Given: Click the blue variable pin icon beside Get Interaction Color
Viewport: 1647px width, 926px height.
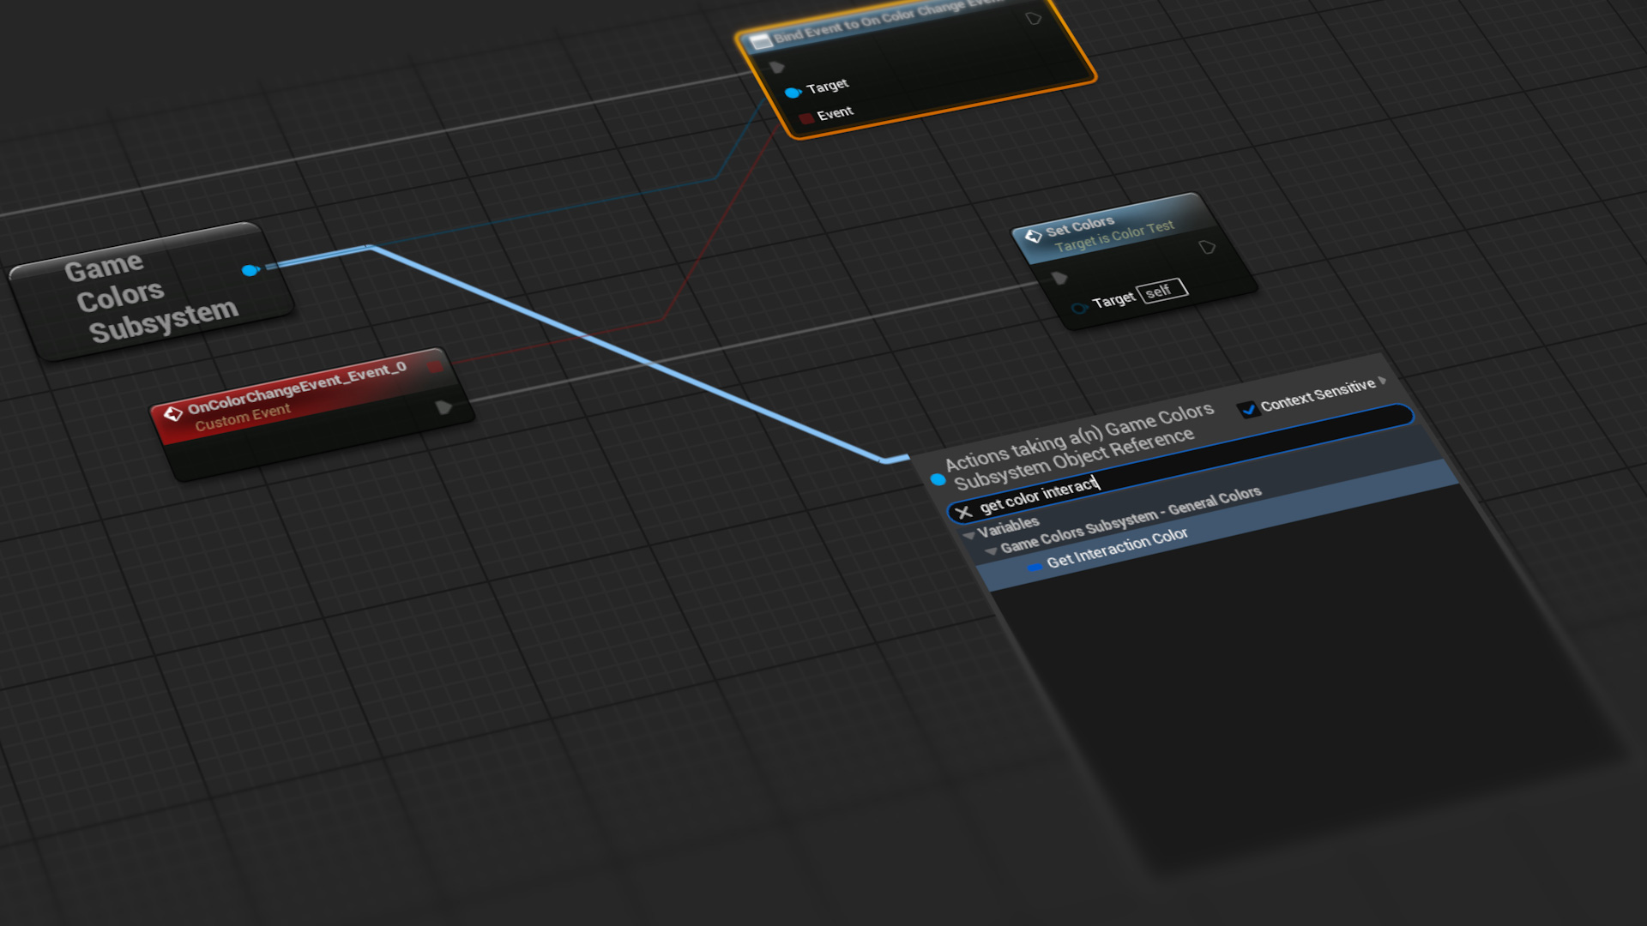Looking at the screenshot, I should tap(1036, 567).
